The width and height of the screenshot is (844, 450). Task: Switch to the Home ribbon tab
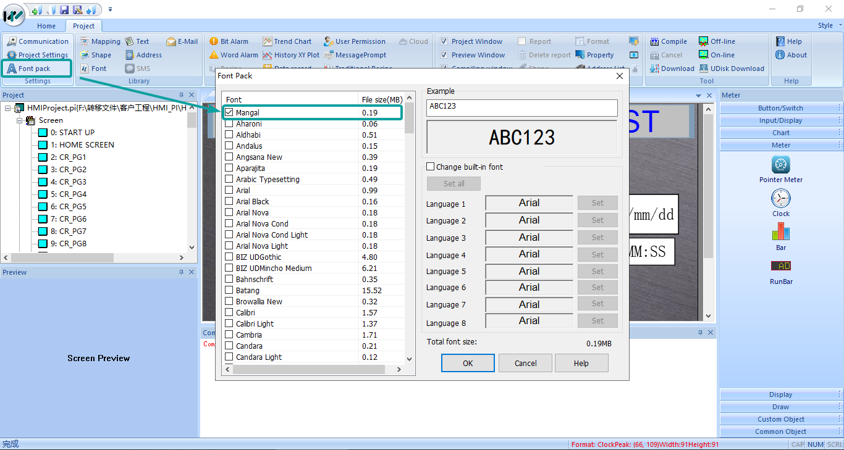[x=46, y=26]
